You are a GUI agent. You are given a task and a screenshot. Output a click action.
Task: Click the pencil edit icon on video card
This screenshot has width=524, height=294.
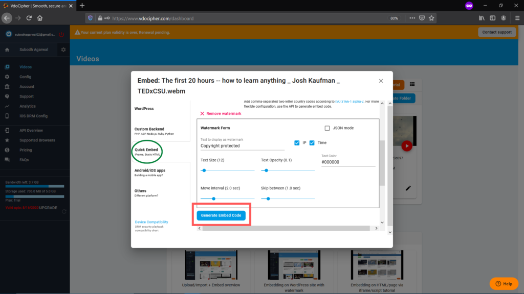(x=408, y=188)
